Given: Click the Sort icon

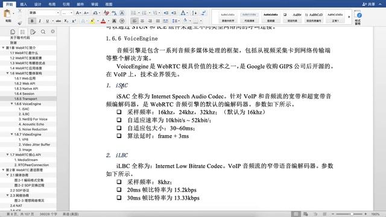Looking at the screenshot, I should [194, 13].
